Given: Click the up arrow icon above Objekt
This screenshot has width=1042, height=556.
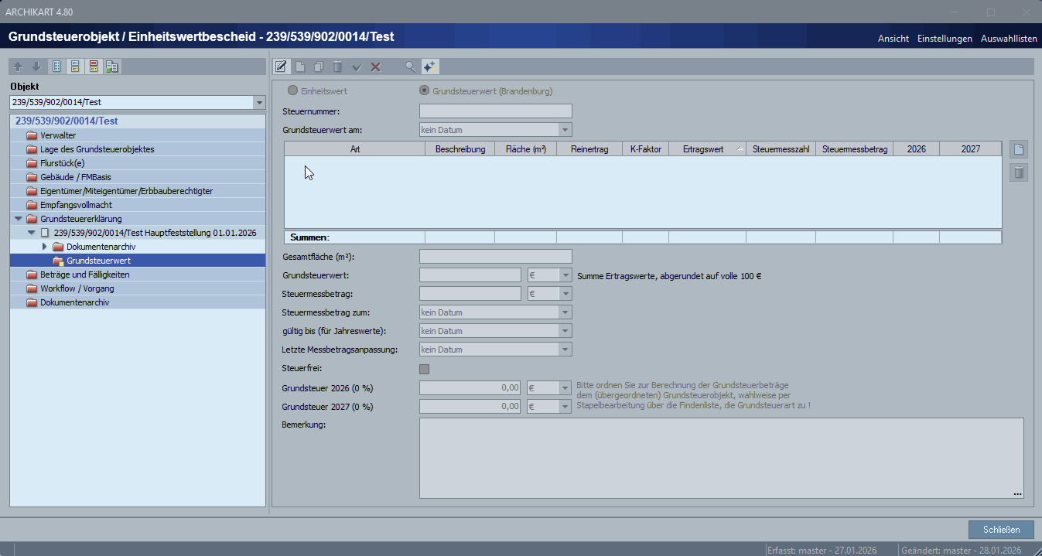Looking at the screenshot, I should click(19, 67).
